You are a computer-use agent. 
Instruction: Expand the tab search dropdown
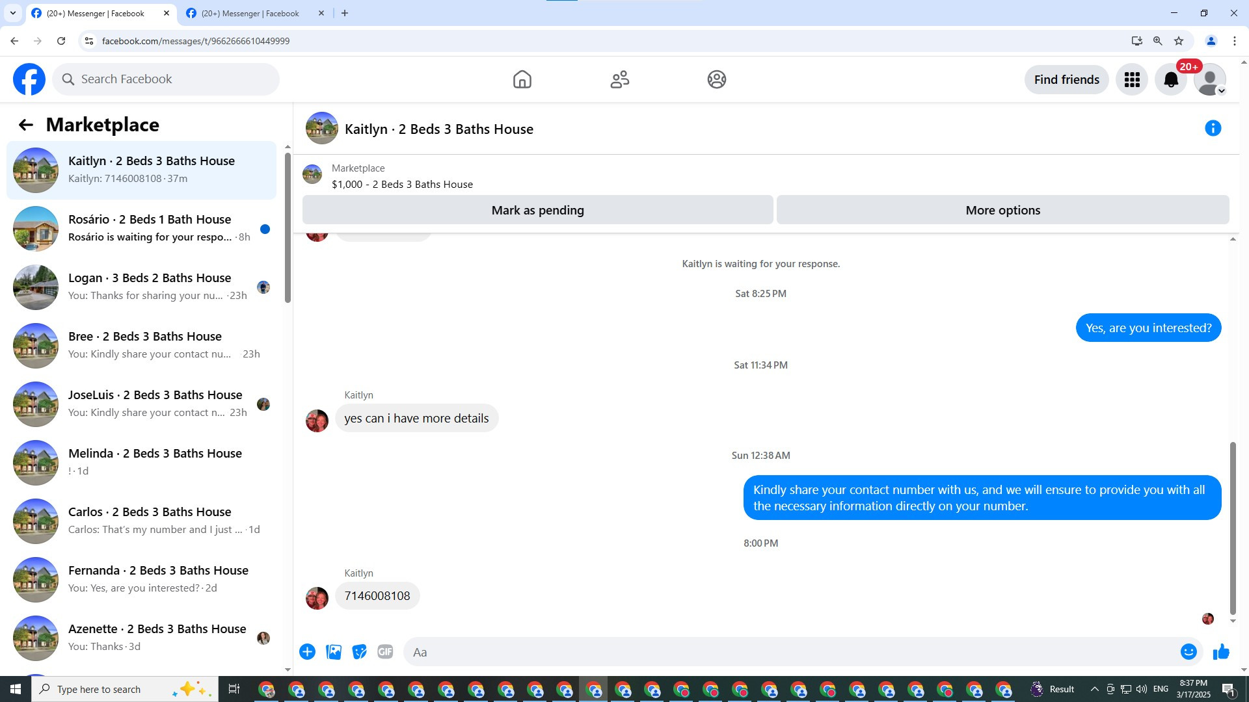(x=12, y=13)
